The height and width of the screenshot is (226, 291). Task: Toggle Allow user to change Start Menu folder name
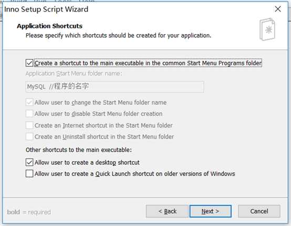tap(29, 102)
